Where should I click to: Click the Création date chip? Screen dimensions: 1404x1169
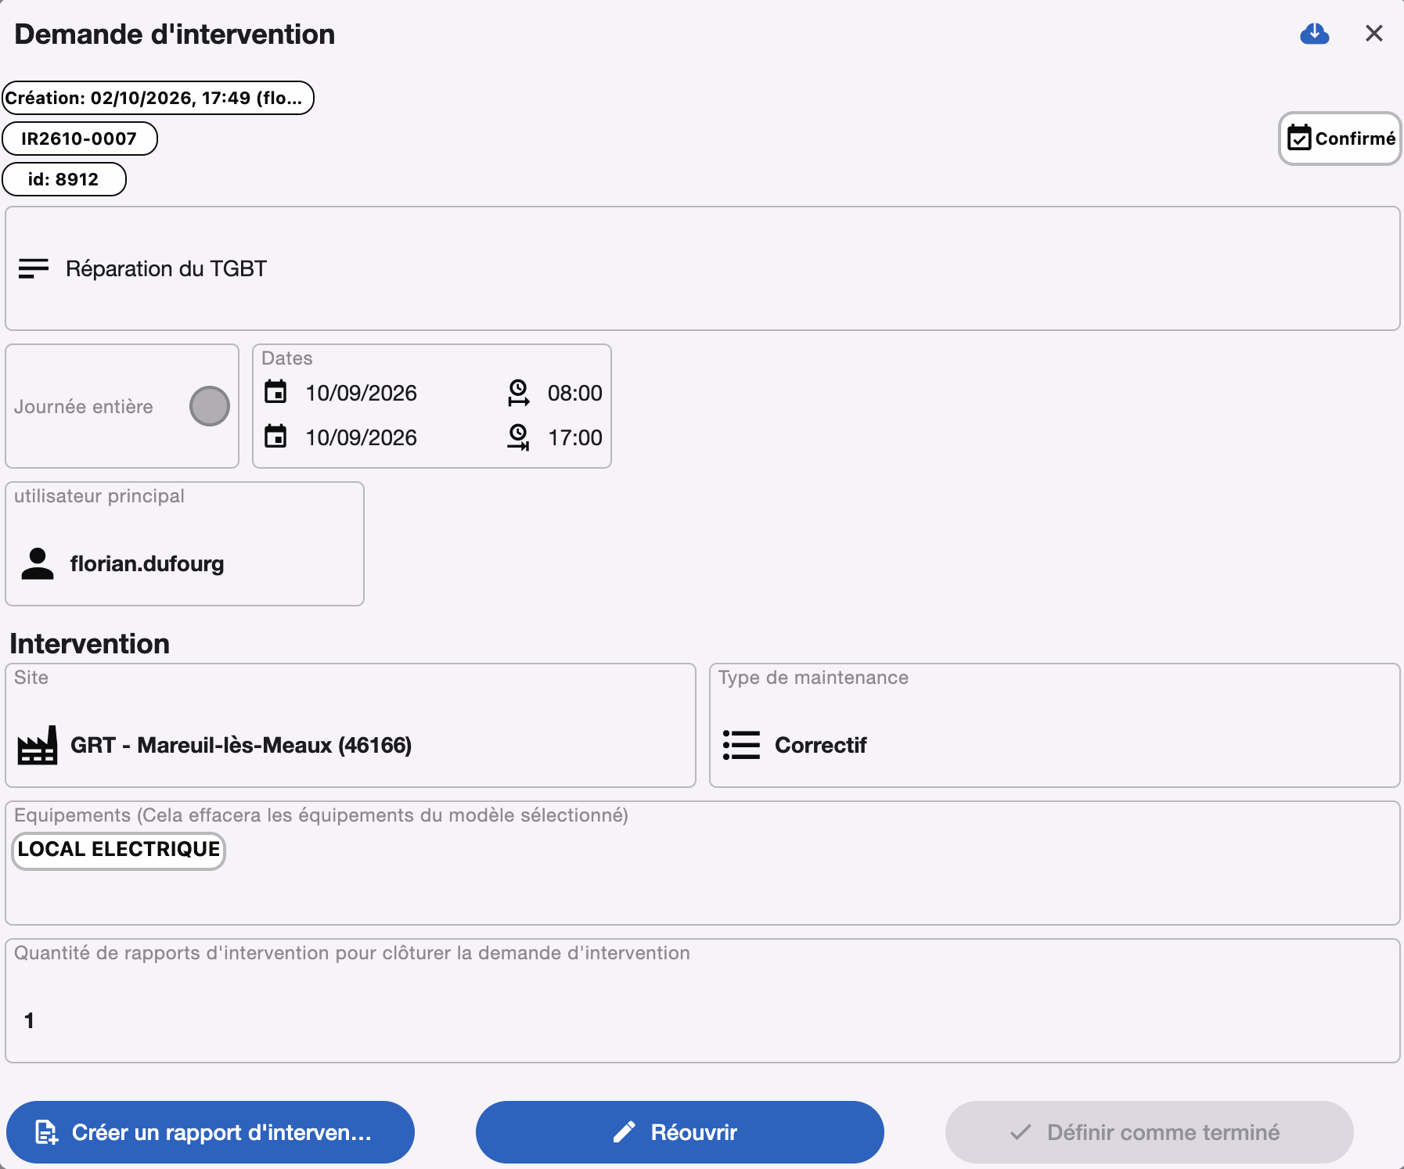(157, 98)
